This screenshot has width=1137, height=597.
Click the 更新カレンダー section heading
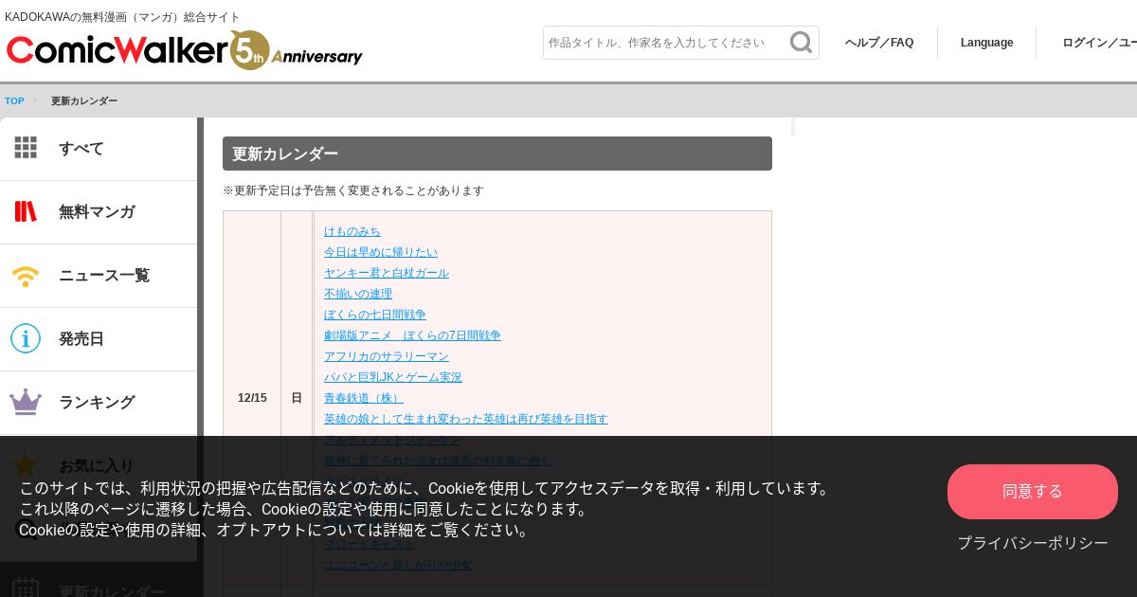[x=497, y=154]
